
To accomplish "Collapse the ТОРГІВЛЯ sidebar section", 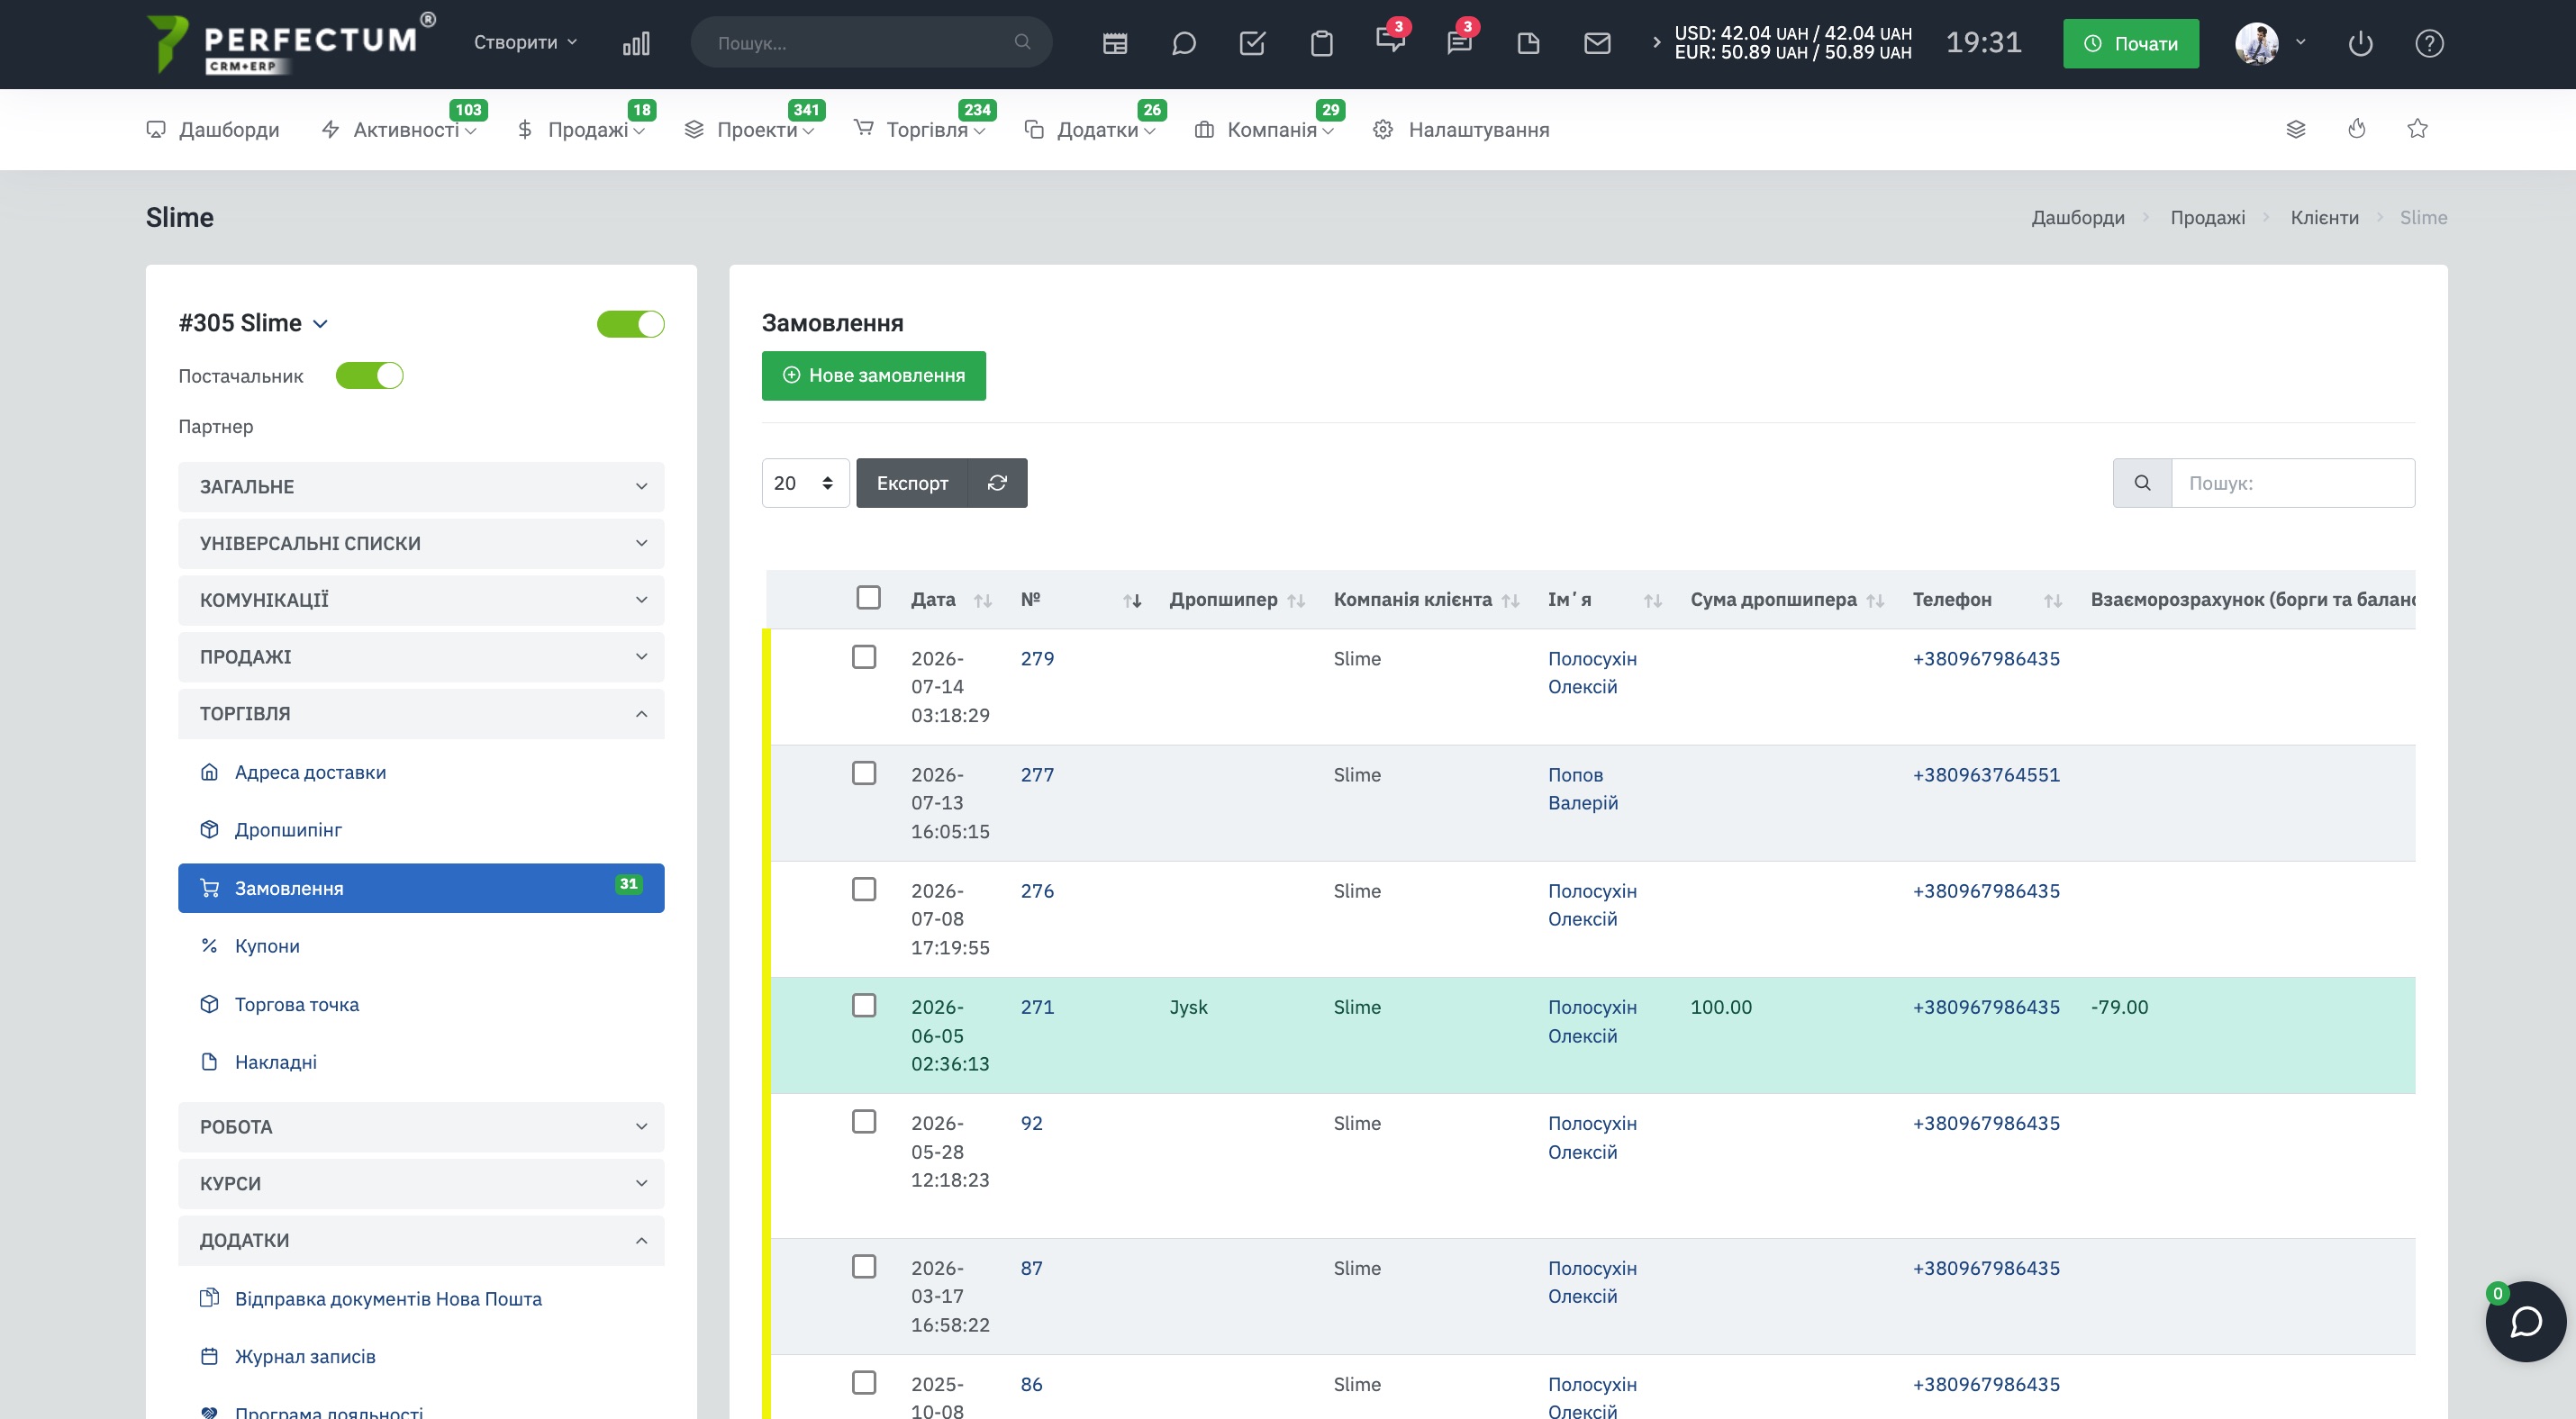I will coord(421,713).
